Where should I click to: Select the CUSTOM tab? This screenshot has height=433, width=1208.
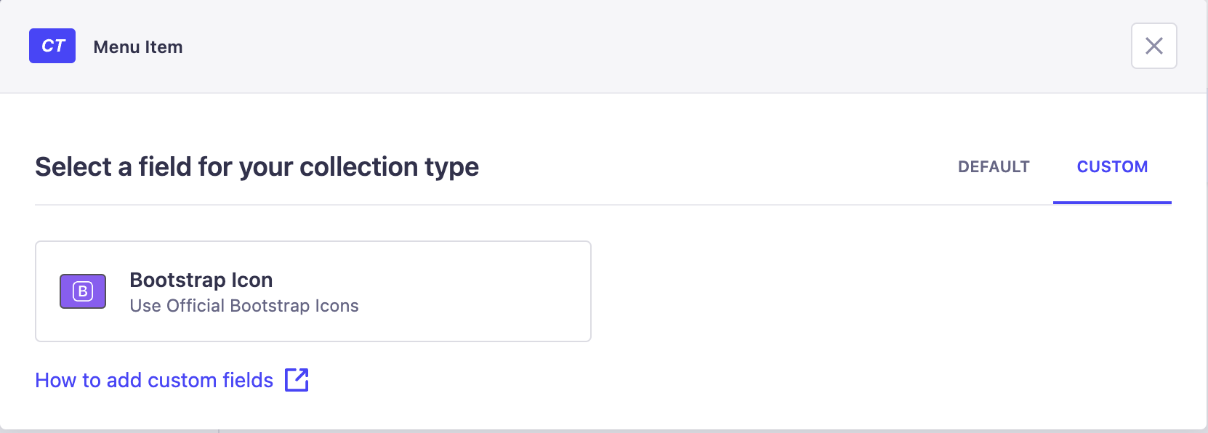click(x=1112, y=167)
